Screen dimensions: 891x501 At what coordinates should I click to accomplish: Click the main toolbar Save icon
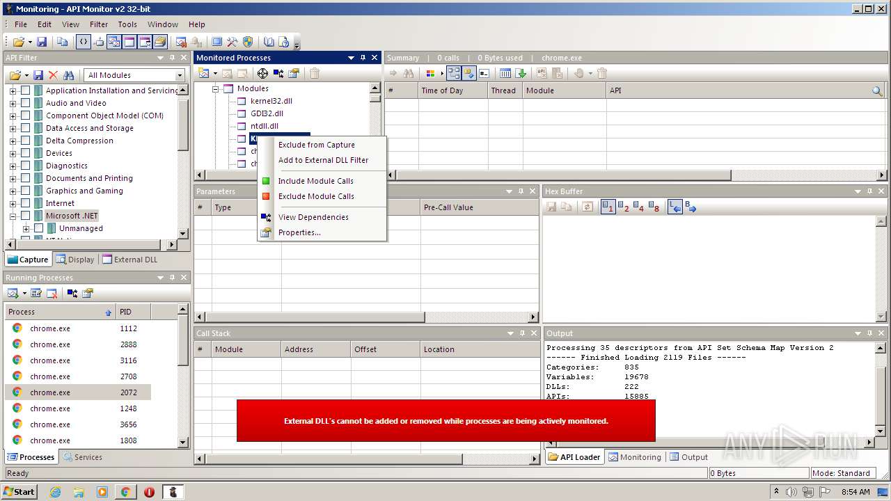tap(42, 42)
